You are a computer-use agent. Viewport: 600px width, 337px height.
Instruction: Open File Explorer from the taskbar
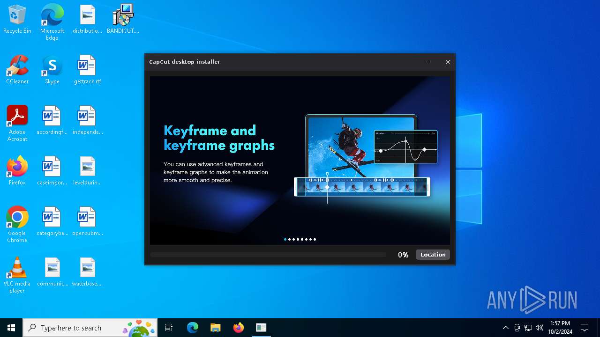click(215, 328)
